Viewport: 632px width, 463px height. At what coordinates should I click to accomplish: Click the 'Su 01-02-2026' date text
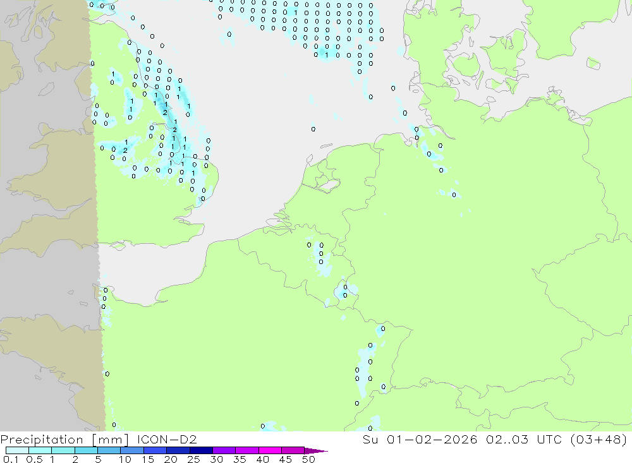click(x=420, y=439)
